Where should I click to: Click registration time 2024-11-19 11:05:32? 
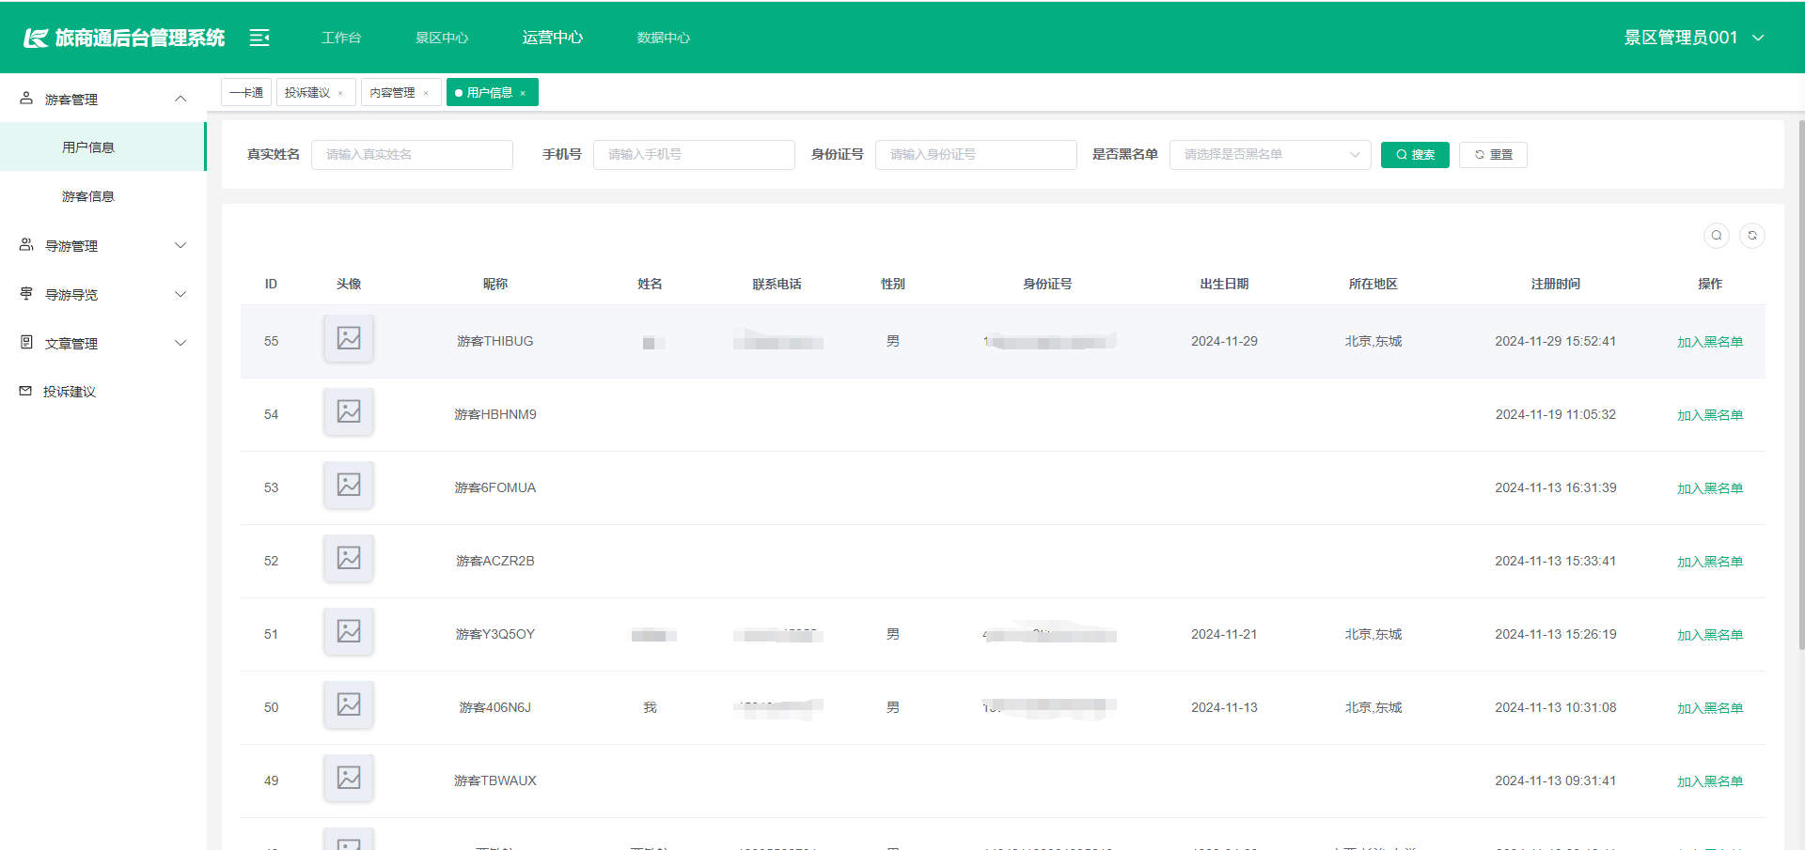point(1556,414)
